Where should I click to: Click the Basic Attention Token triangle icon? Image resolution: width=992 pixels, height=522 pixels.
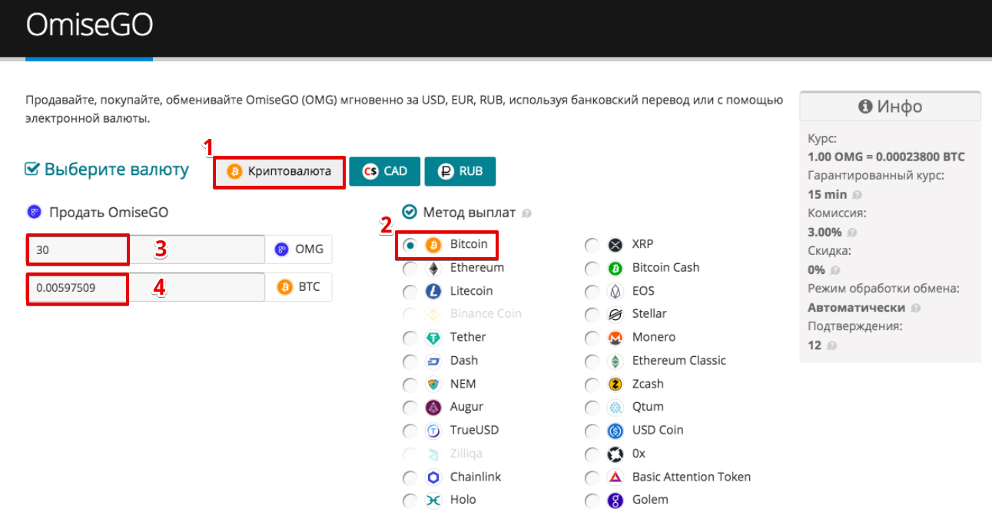(615, 477)
